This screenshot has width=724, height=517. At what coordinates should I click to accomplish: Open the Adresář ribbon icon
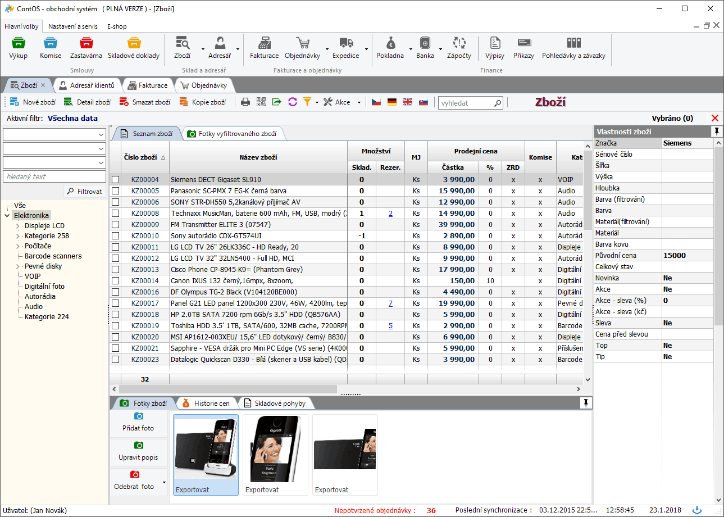220,48
